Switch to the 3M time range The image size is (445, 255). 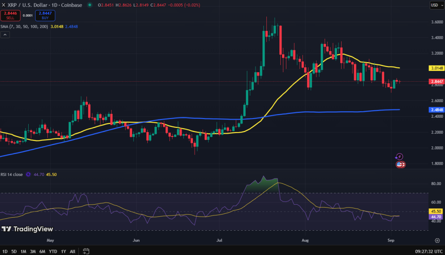tap(33, 252)
